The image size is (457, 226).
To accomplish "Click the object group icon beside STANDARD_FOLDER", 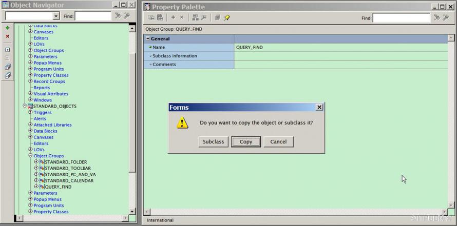I will (42, 162).
